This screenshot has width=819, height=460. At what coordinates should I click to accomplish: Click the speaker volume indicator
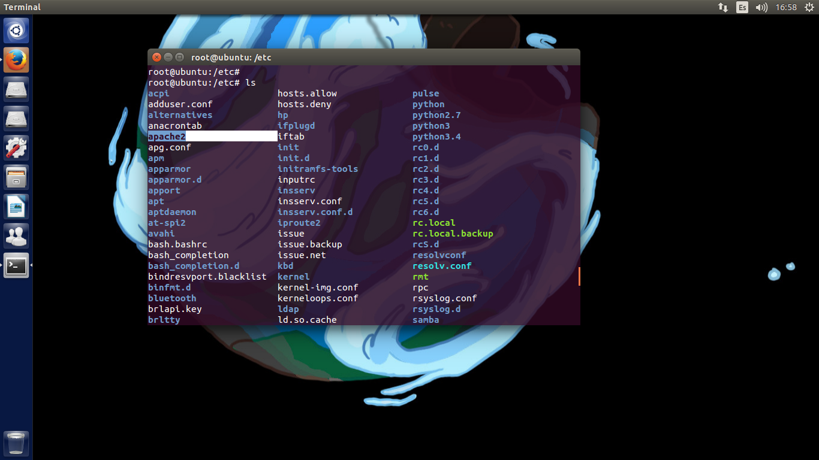(761, 7)
